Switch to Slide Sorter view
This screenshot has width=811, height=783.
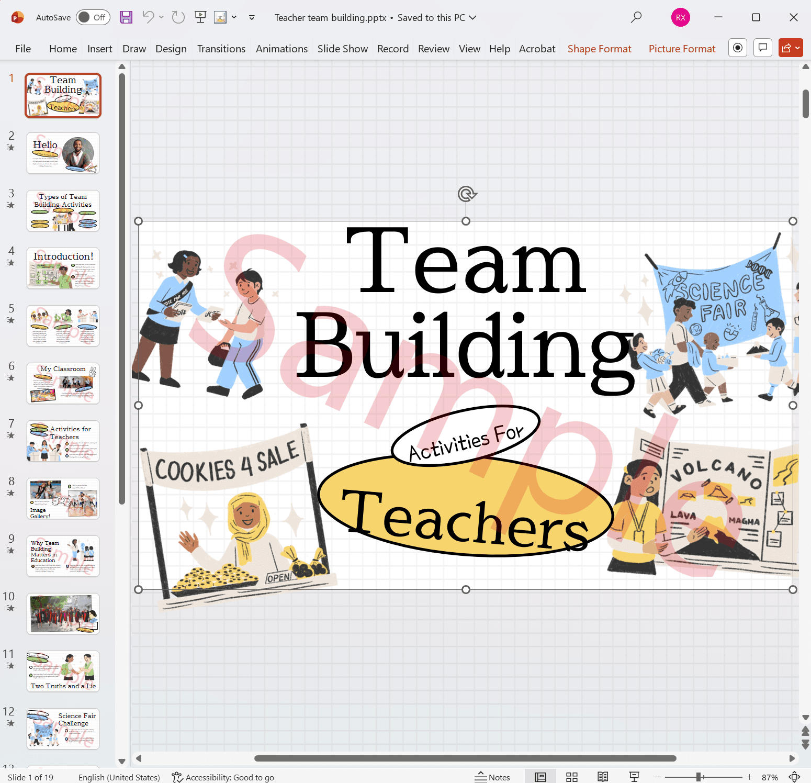click(571, 777)
